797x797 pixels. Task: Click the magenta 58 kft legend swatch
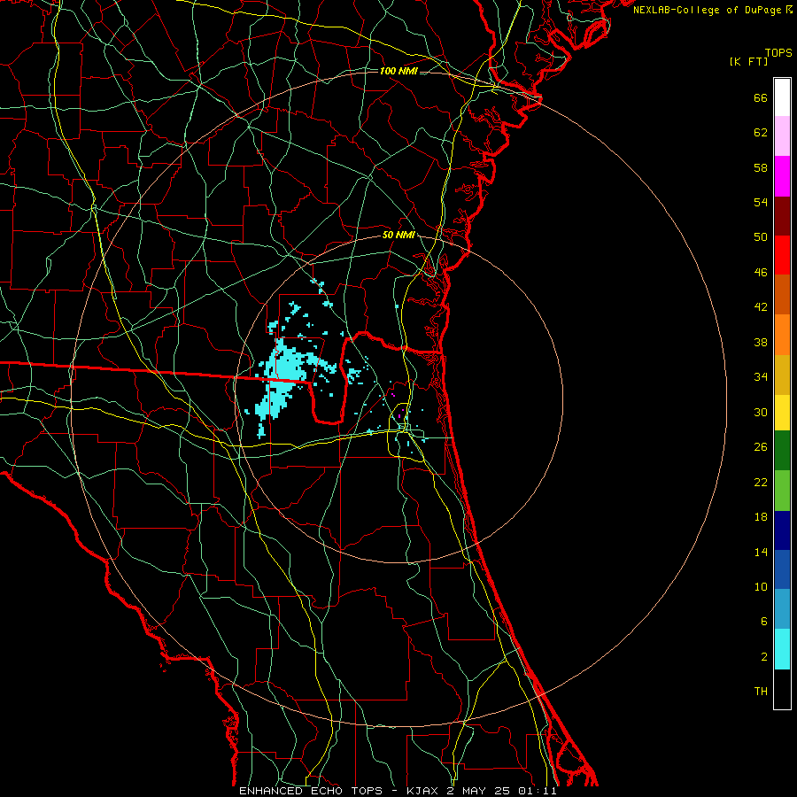[x=782, y=176]
